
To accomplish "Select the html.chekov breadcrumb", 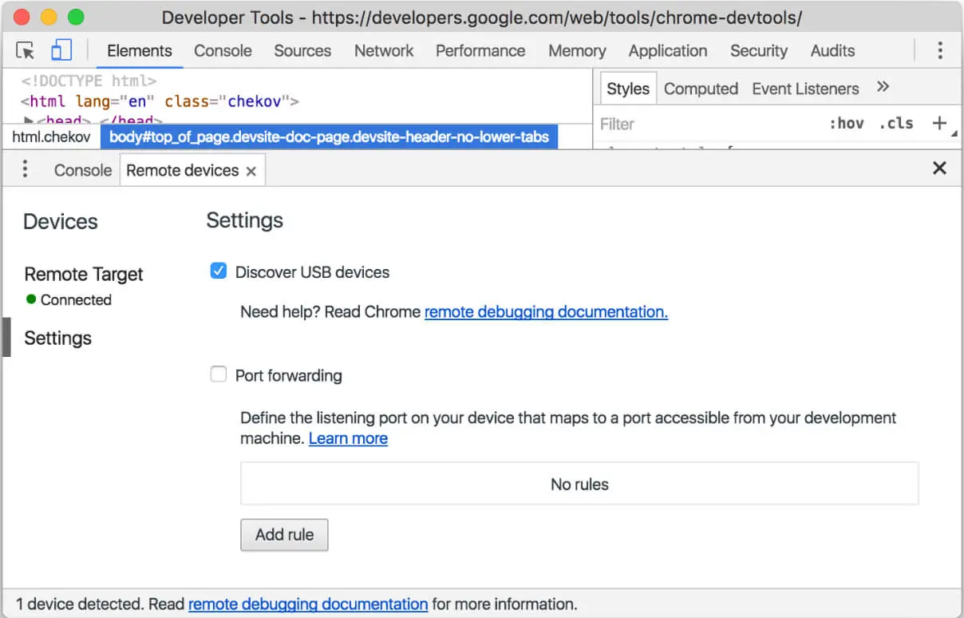I will pos(51,137).
